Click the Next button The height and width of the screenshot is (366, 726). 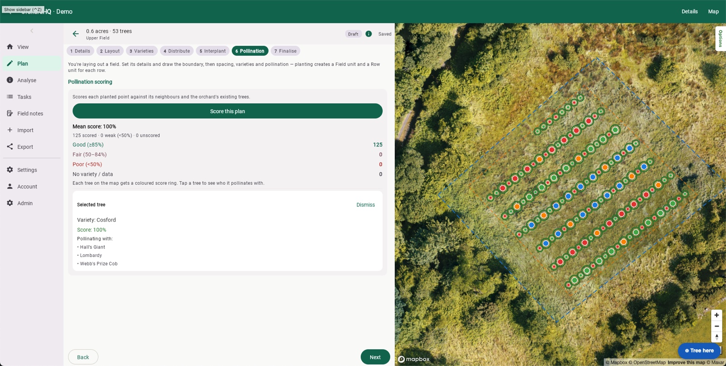(x=375, y=357)
